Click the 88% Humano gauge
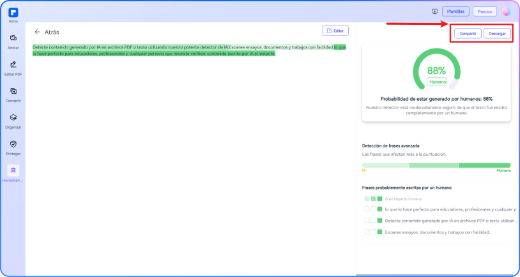This screenshot has height=277, width=520. coord(436,70)
